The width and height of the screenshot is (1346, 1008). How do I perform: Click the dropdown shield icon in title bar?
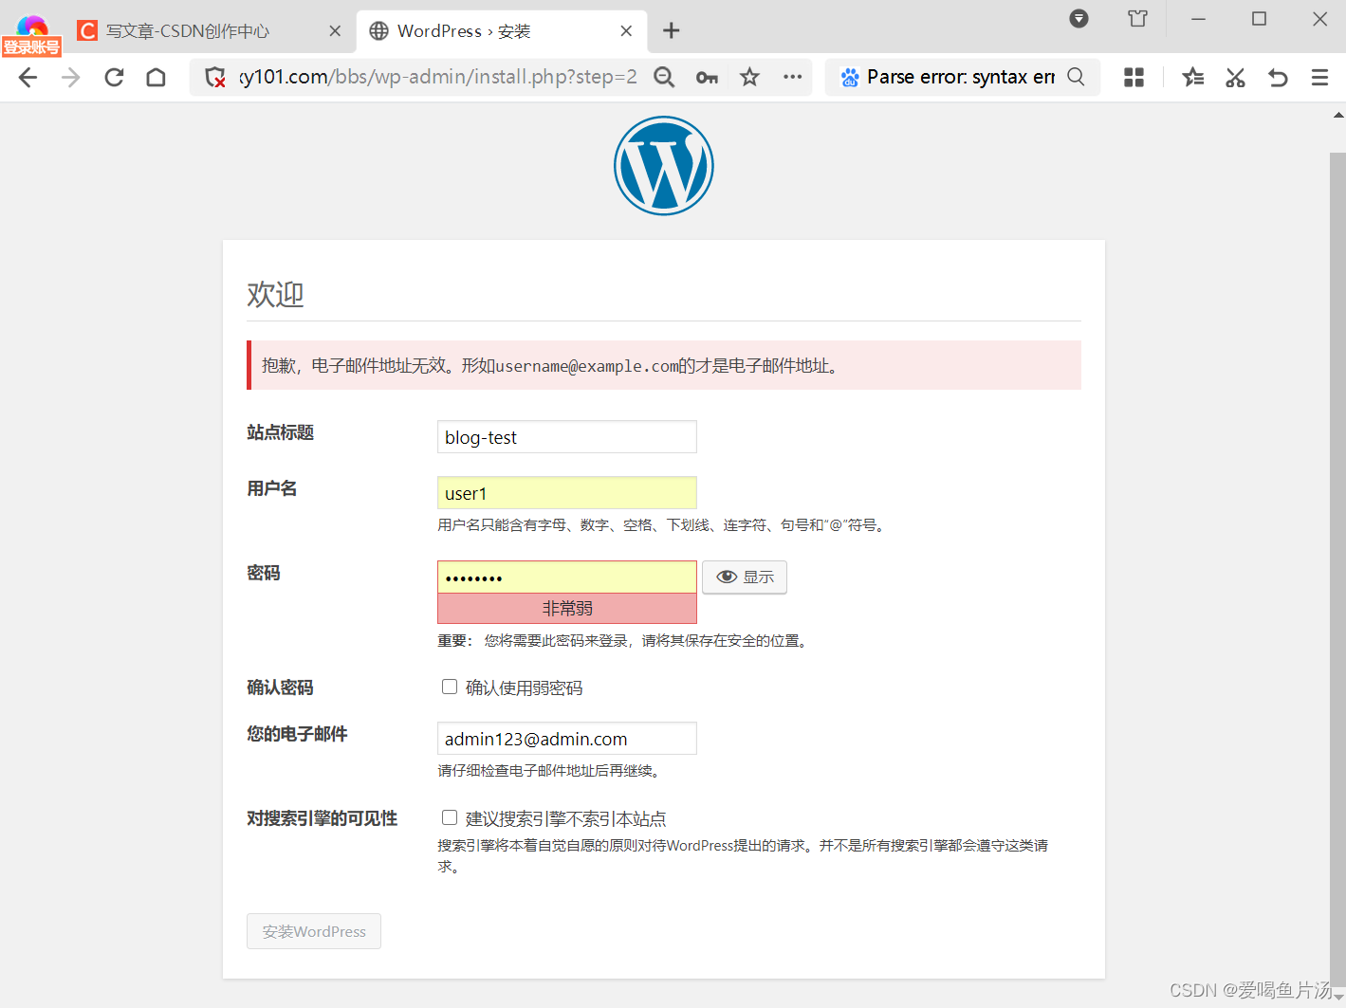pos(1079,19)
